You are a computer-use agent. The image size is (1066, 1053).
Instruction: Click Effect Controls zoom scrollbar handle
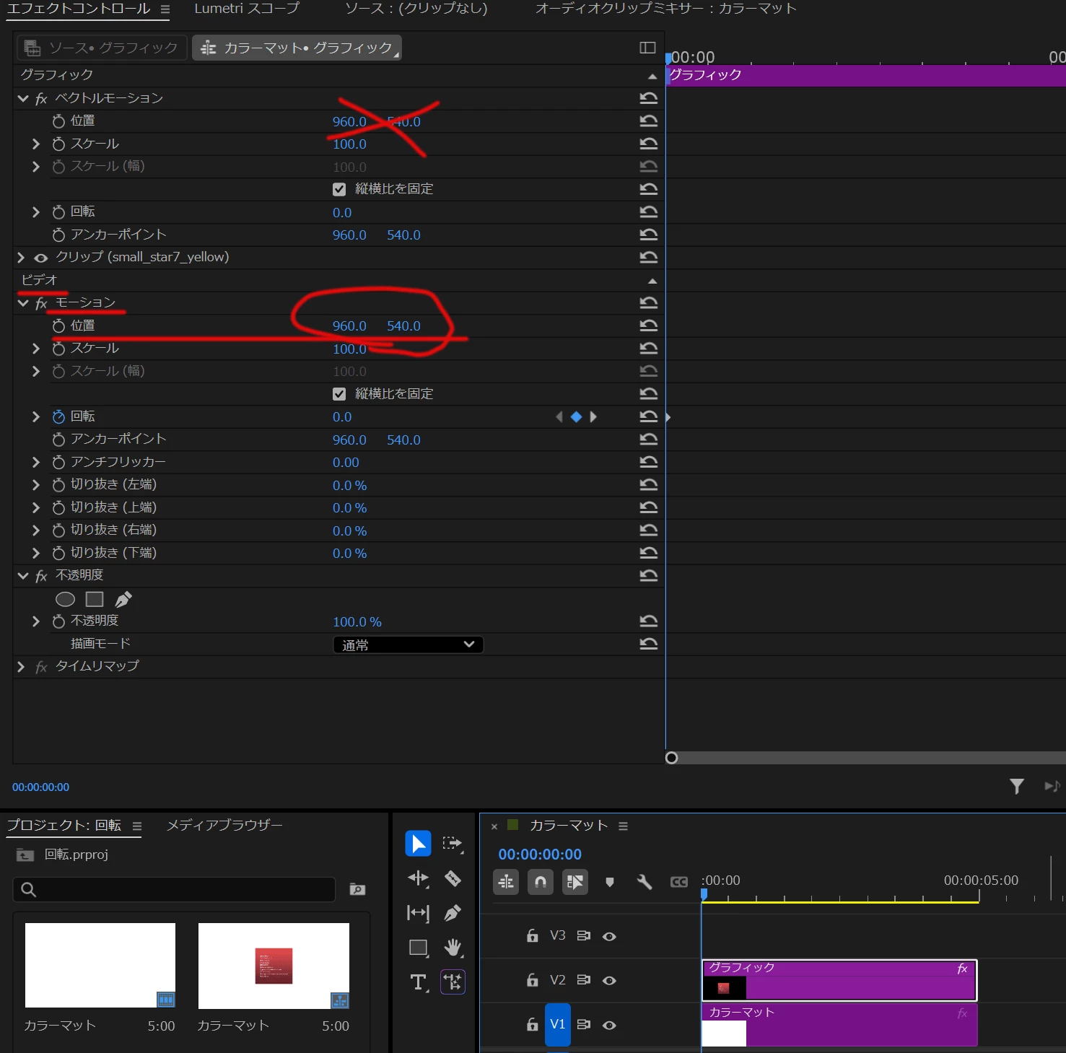click(x=671, y=758)
